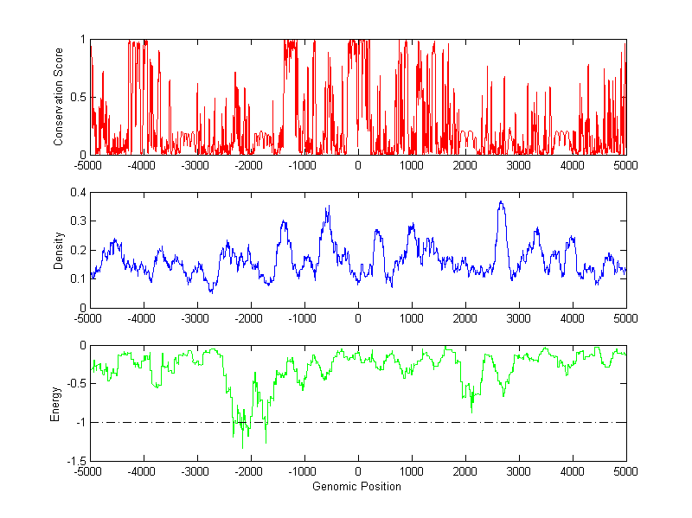The width and height of the screenshot is (692, 518).
Task: Click the 0.5 tick label on the Conservation axis
Action: point(78,97)
